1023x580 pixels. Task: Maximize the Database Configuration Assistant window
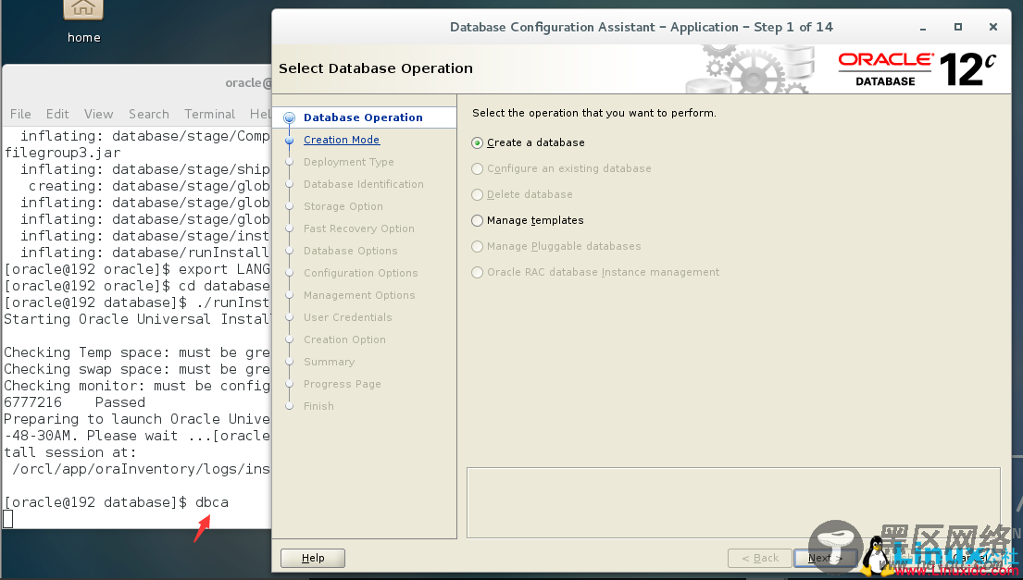coord(958,27)
